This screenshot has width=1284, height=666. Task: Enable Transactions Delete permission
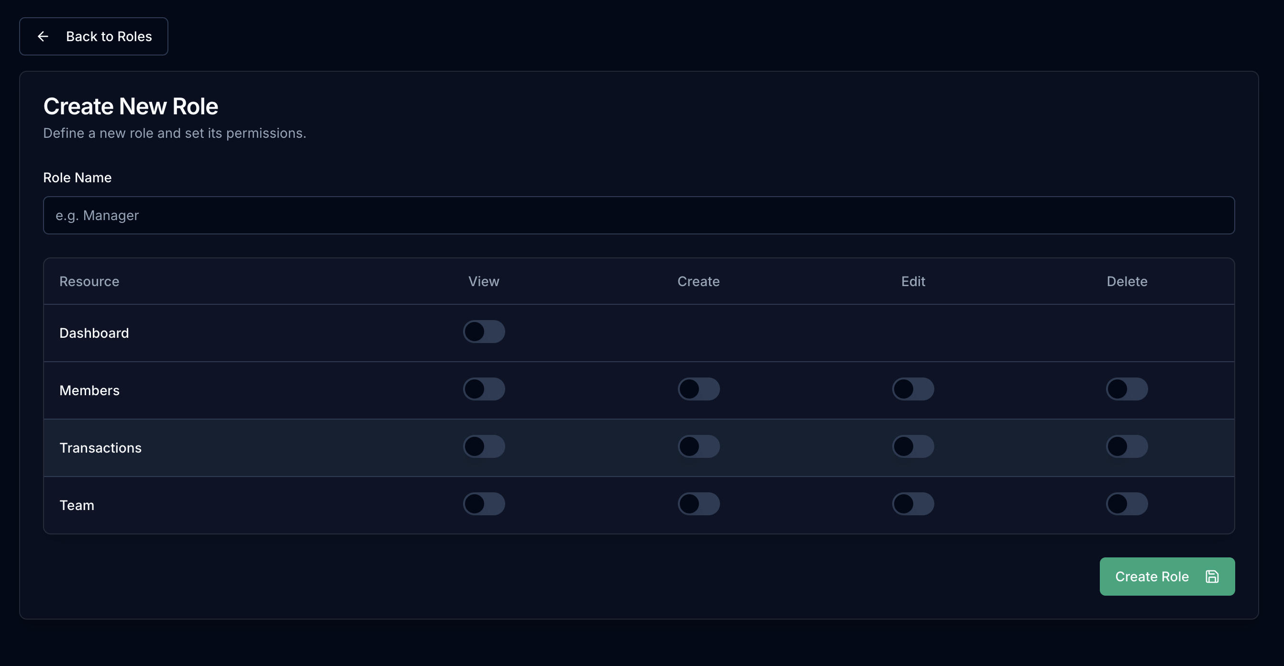1127,447
